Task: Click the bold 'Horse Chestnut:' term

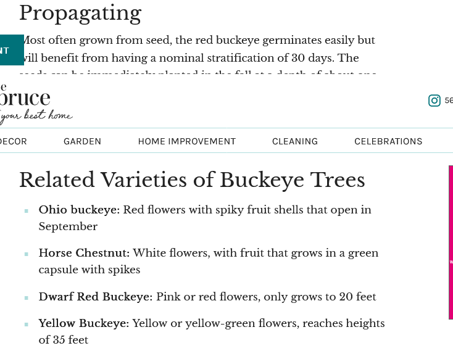Action: point(84,253)
